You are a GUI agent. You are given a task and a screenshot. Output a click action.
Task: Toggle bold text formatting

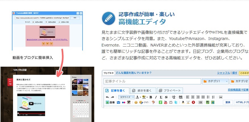tap(151, 97)
